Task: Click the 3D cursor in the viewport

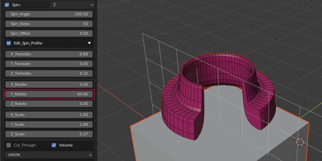Action: point(300,142)
